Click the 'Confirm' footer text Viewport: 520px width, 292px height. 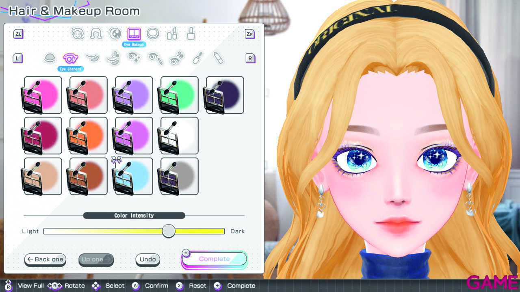pos(156,286)
